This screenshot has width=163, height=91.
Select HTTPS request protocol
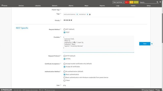[64, 59]
